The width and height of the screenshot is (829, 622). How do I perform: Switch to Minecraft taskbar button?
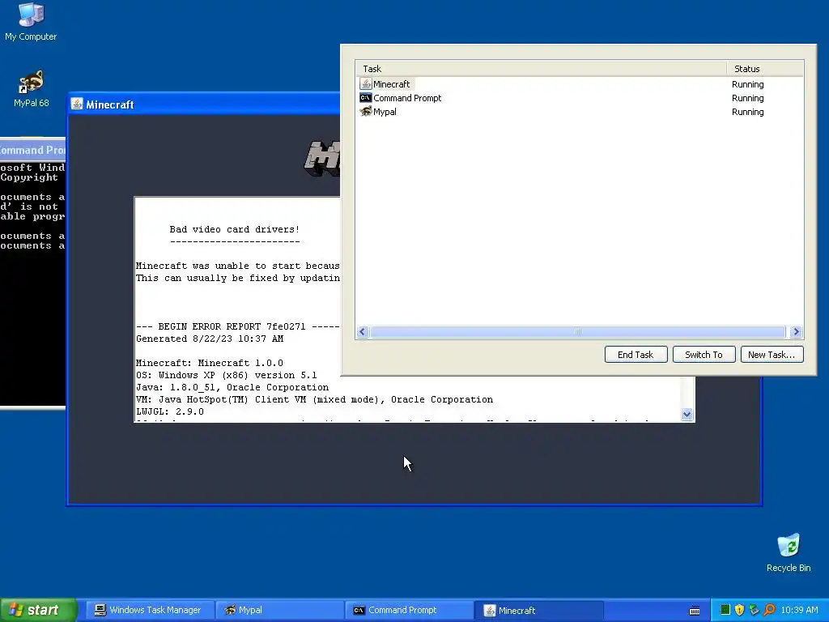point(538,610)
